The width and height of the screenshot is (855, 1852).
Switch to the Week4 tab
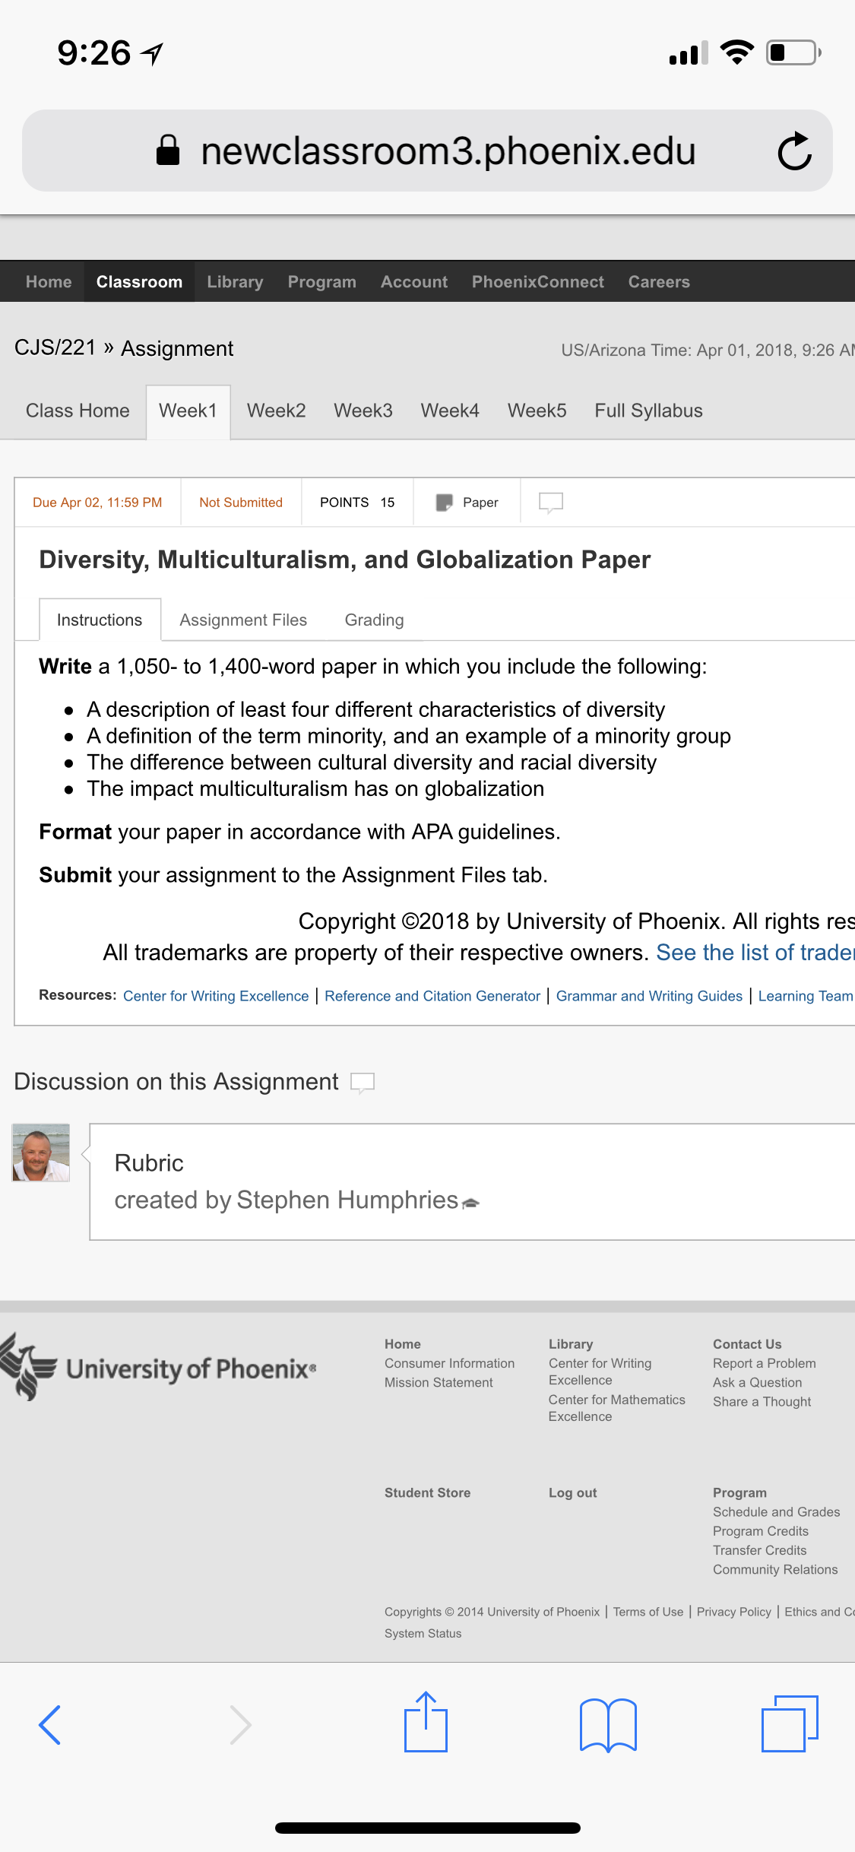[450, 411]
